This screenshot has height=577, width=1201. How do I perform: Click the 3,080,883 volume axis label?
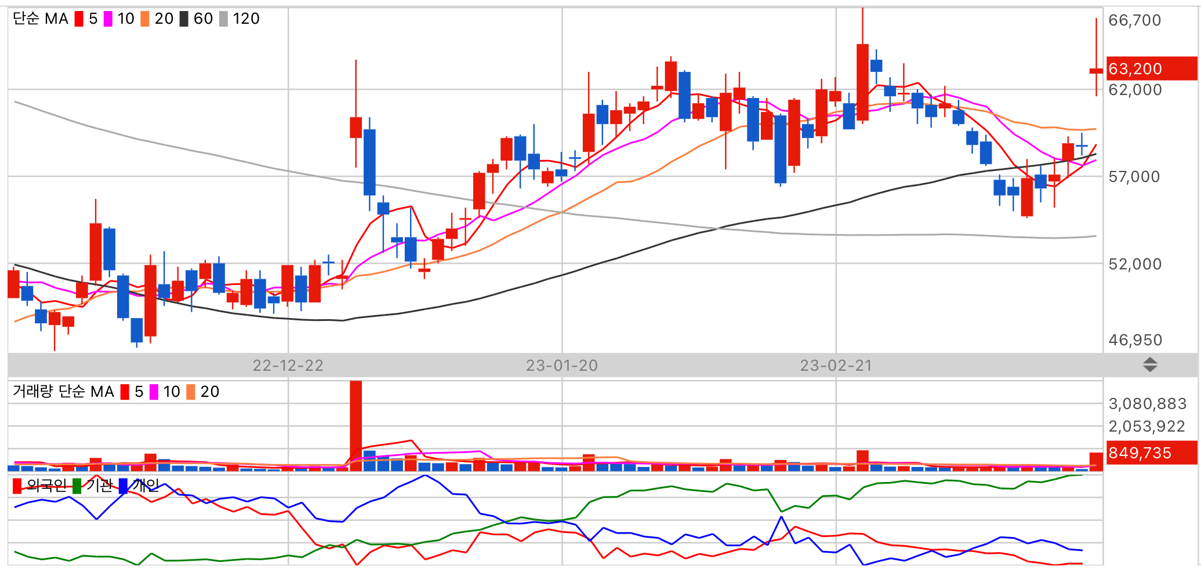tap(1148, 404)
